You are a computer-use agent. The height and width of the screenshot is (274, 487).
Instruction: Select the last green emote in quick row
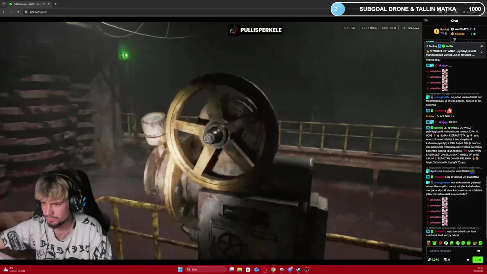[481, 243]
